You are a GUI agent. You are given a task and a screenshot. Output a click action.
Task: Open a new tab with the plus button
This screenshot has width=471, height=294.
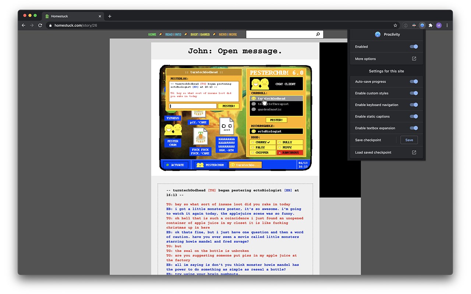(110, 16)
